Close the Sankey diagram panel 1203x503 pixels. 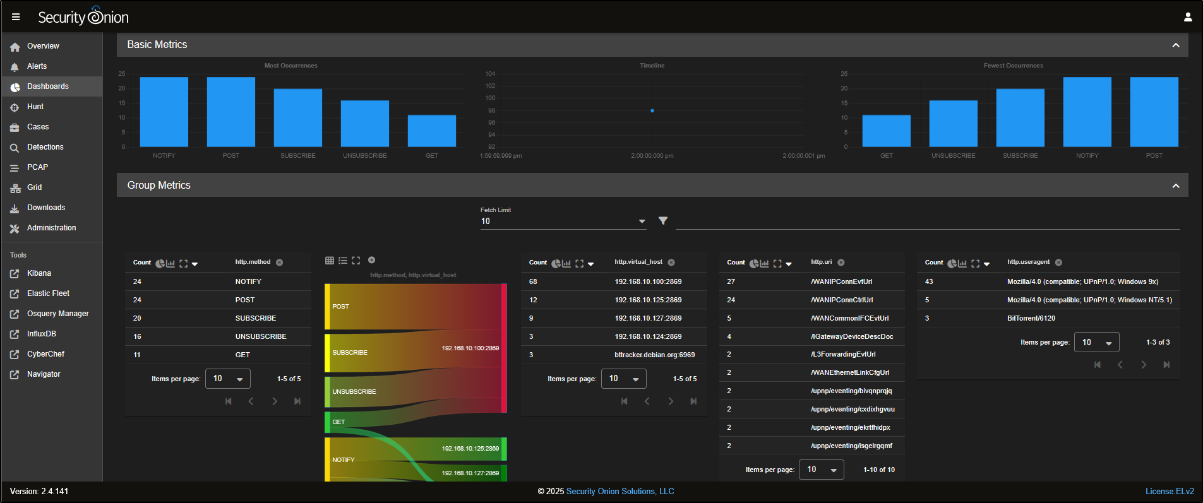(x=372, y=260)
